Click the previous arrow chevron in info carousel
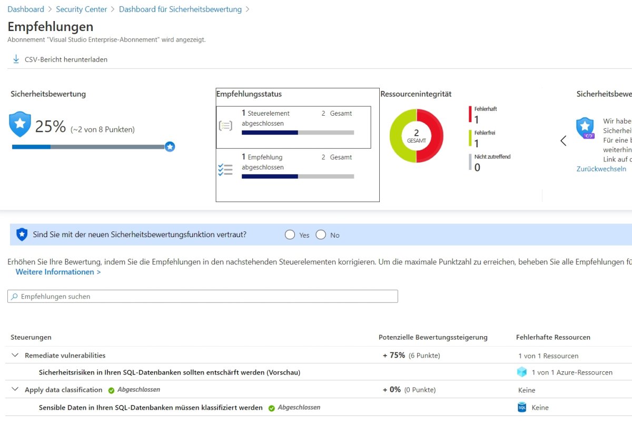The image size is (632, 426). (x=564, y=140)
